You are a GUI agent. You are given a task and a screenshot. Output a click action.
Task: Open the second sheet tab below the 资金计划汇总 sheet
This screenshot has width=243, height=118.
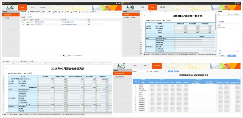pyautogui.click(x=155, y=55)
